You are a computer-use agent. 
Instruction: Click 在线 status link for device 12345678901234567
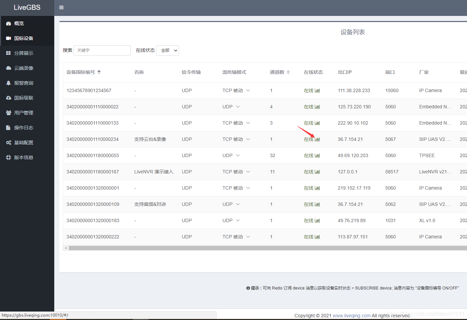point(309,90)
